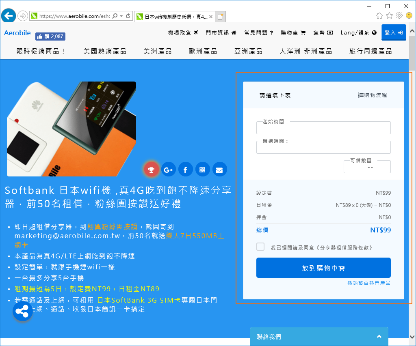416x346 pixels.
Task: Open the Lang/語系 language selector
Action: 359,32
